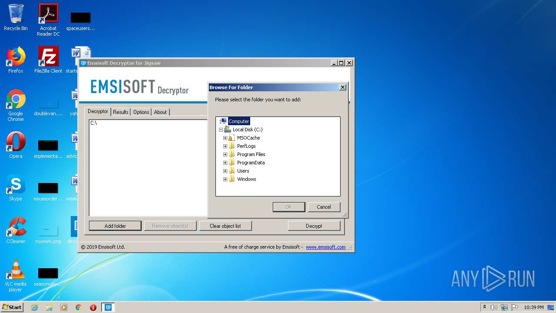Open the Recycle Bin desktop icon
The width and height of the screenshot is (556, 313).
[16, 18]
